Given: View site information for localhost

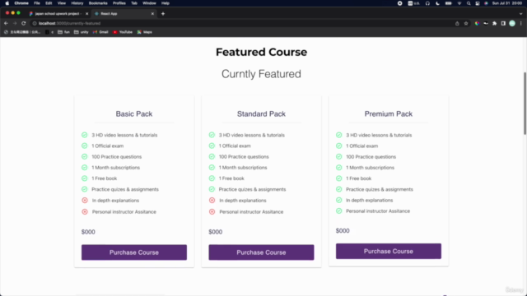Looking at the screenshot, I should pos(35,24).
